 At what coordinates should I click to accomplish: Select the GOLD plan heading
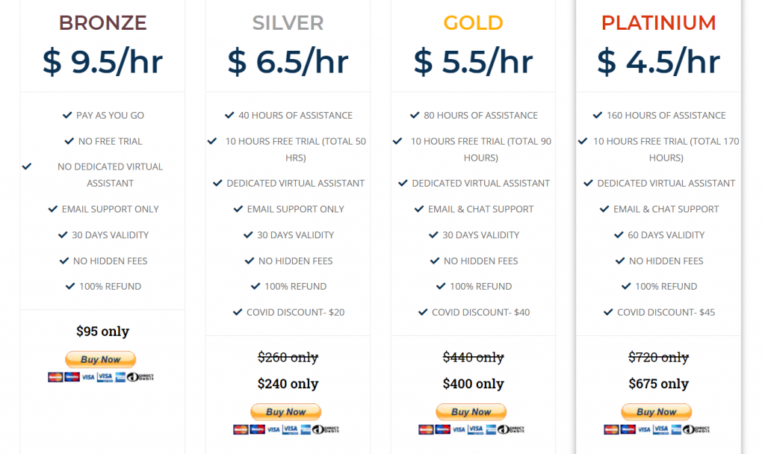(x=473, y=23)
